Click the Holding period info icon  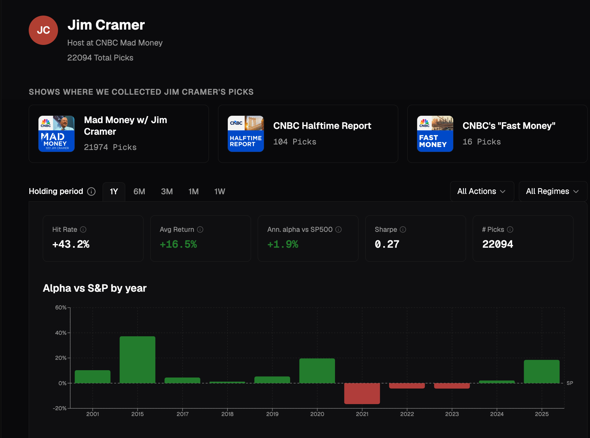[91, 191]
